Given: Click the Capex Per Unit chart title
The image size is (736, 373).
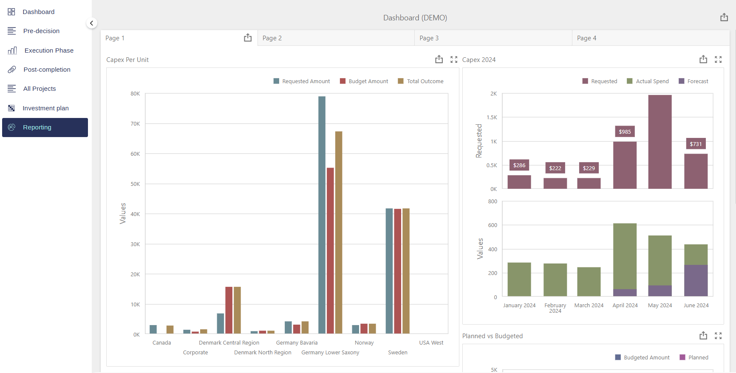Looking at the screenshot, I should (x=127, y=60).
